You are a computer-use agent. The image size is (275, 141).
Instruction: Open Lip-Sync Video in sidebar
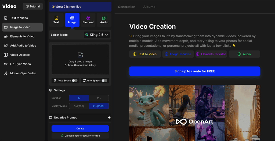[23, 64]
